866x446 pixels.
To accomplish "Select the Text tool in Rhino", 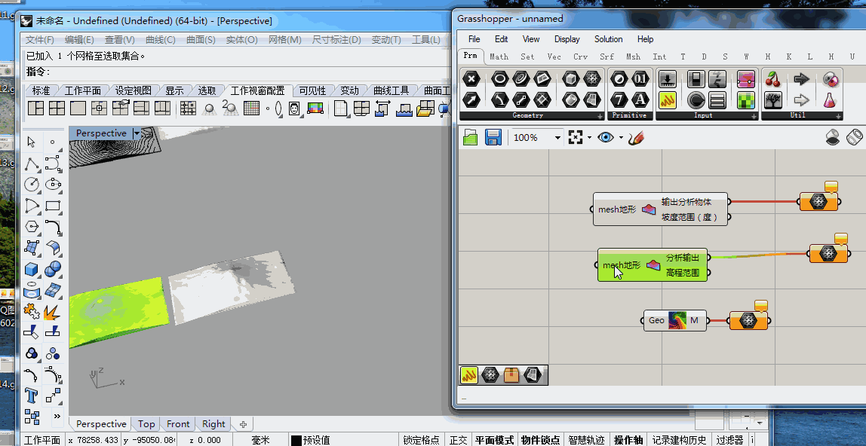I will click(32, 396).
